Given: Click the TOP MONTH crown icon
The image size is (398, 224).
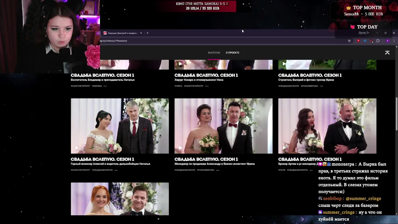Looking at the screenshot, I should click(349, 7).
